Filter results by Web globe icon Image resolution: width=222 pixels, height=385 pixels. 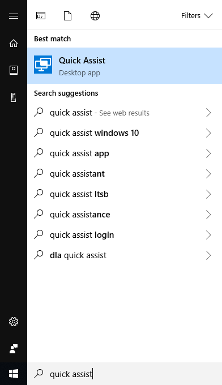click(x=95, y=16)
